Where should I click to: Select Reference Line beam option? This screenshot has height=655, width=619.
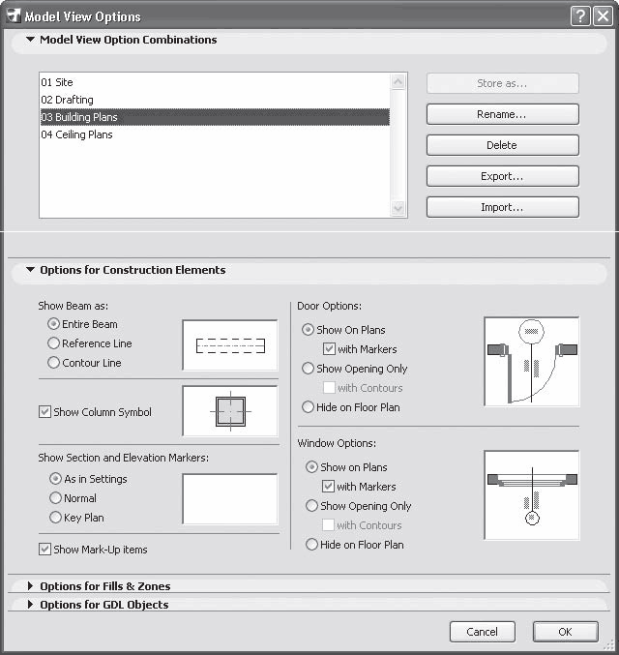54,343
